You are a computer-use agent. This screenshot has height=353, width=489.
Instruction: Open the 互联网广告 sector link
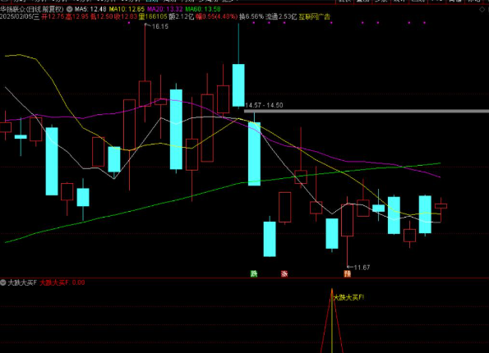314,16
